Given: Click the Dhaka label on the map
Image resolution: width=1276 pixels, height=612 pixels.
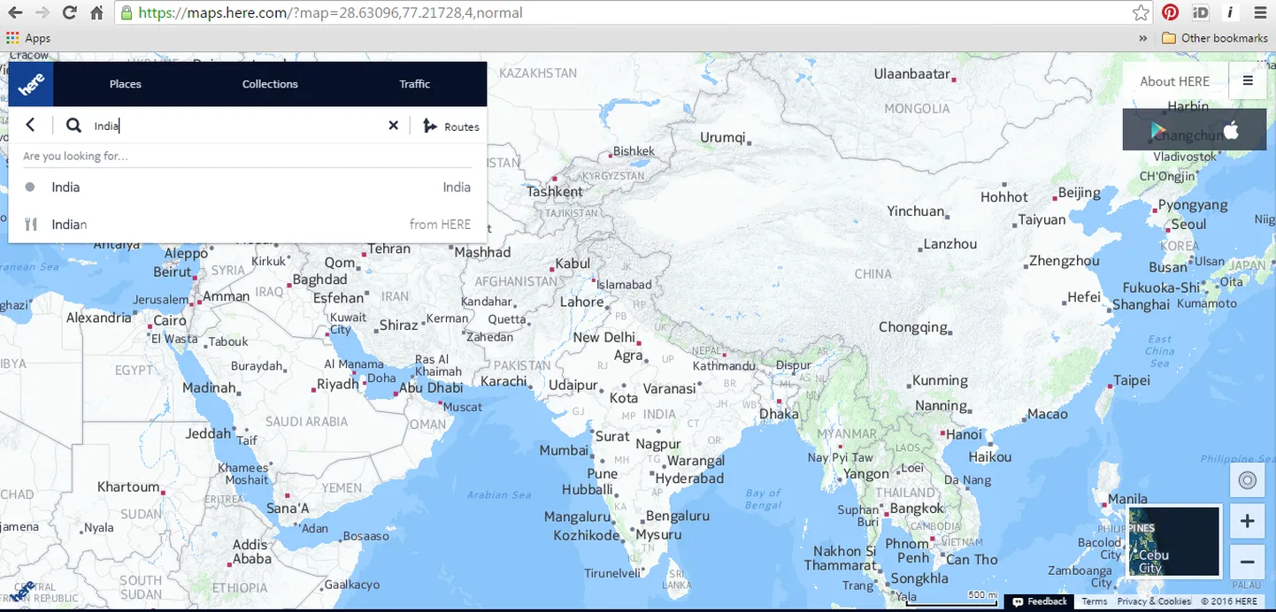Looking at the screenshot, I should click(779, 413).
